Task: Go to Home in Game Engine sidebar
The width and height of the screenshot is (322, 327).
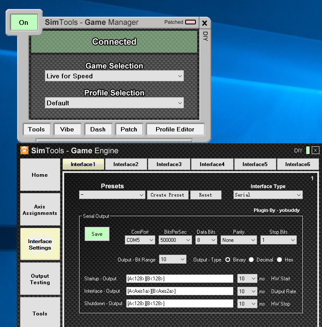Action: click(40, 175)
